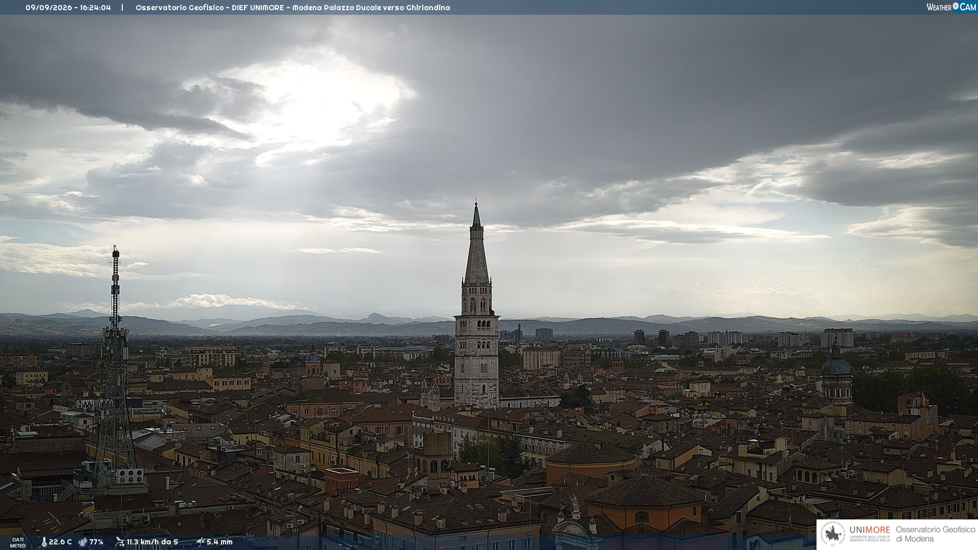Click the Osservatorio Geofisico di Modena text
Image resolution: width=978 pixels, height=550 pixels.
pos(935,534)
